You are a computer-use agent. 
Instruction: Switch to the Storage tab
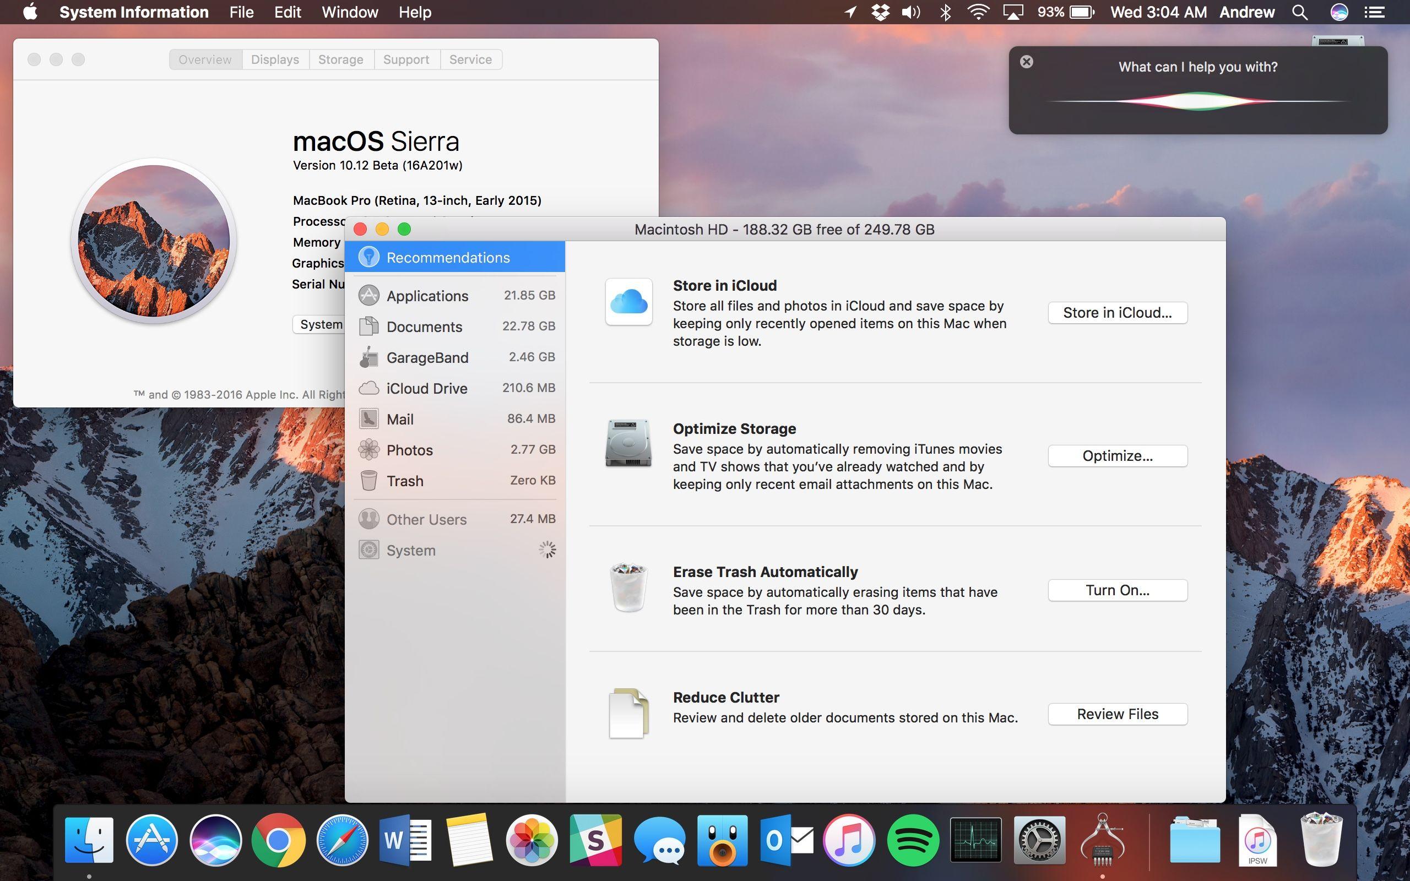click(x=339, y=58)
